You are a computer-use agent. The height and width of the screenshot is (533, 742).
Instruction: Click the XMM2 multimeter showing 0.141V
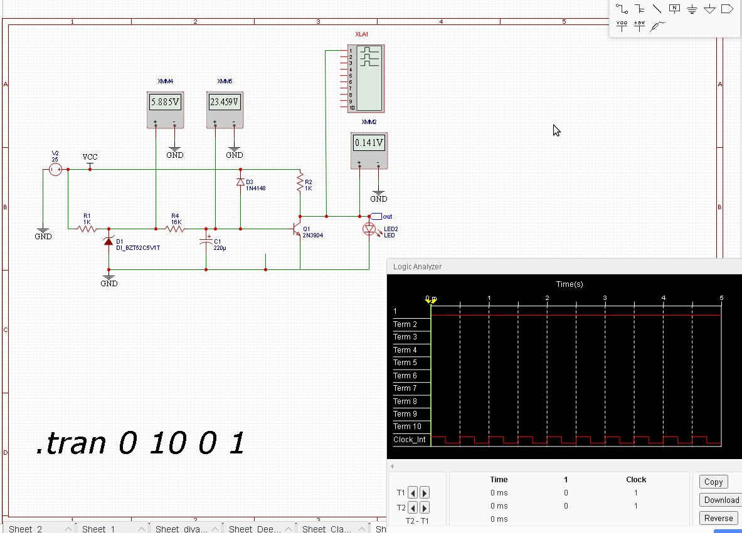[x=369, y=150]
